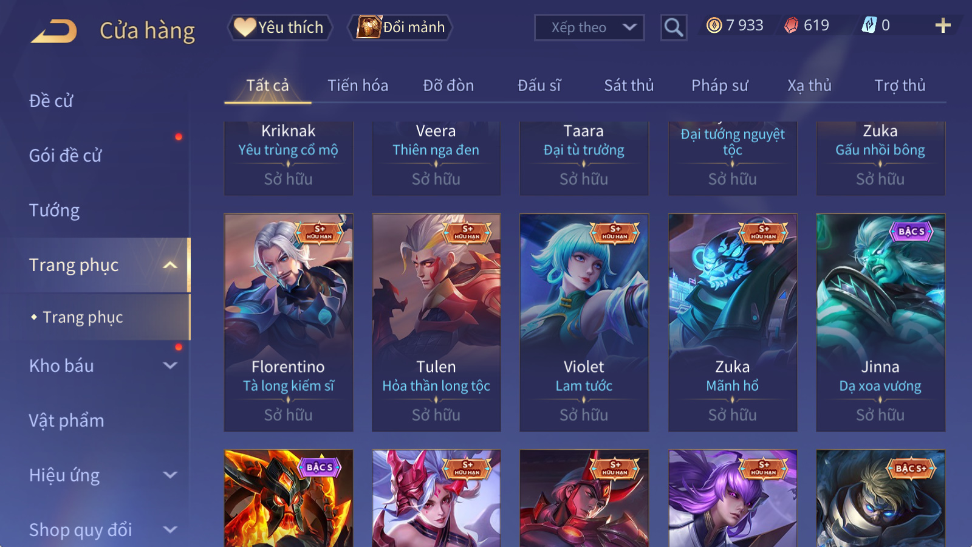Select the Violet Lam tước skin card
Image resolution: width=972 pixels, height=547 pixels.
point(584,322)
